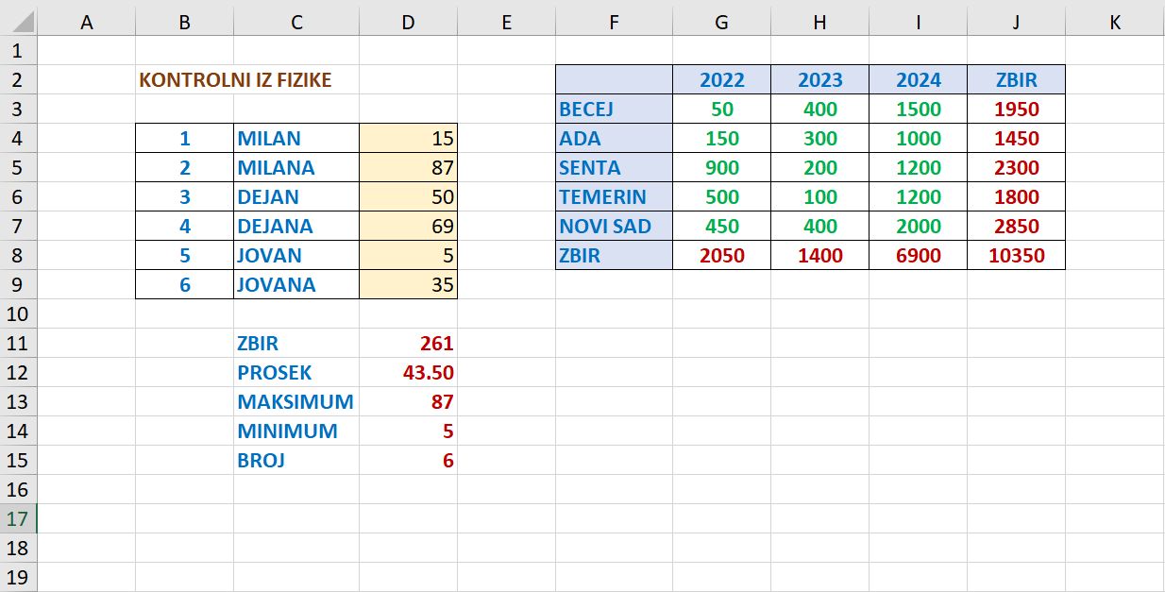Screen dimensions: 1165x592
Task: Select the JOVANA name cell
Action: click(295, 285)
